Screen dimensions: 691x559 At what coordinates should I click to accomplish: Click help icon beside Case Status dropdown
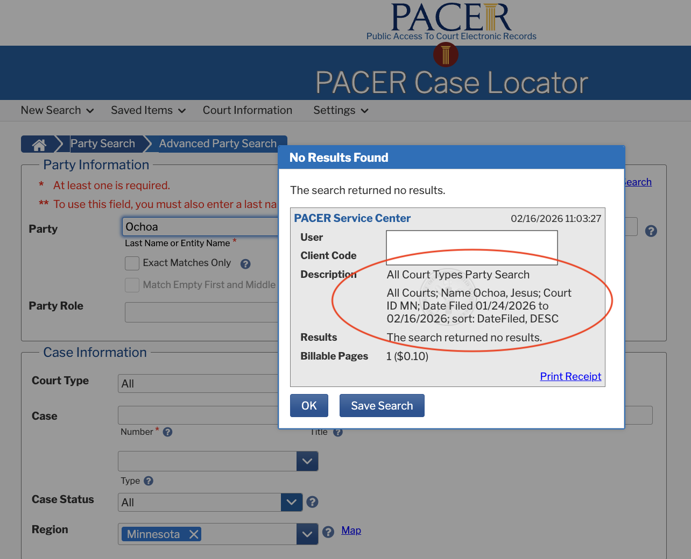[x=312, y=502]
